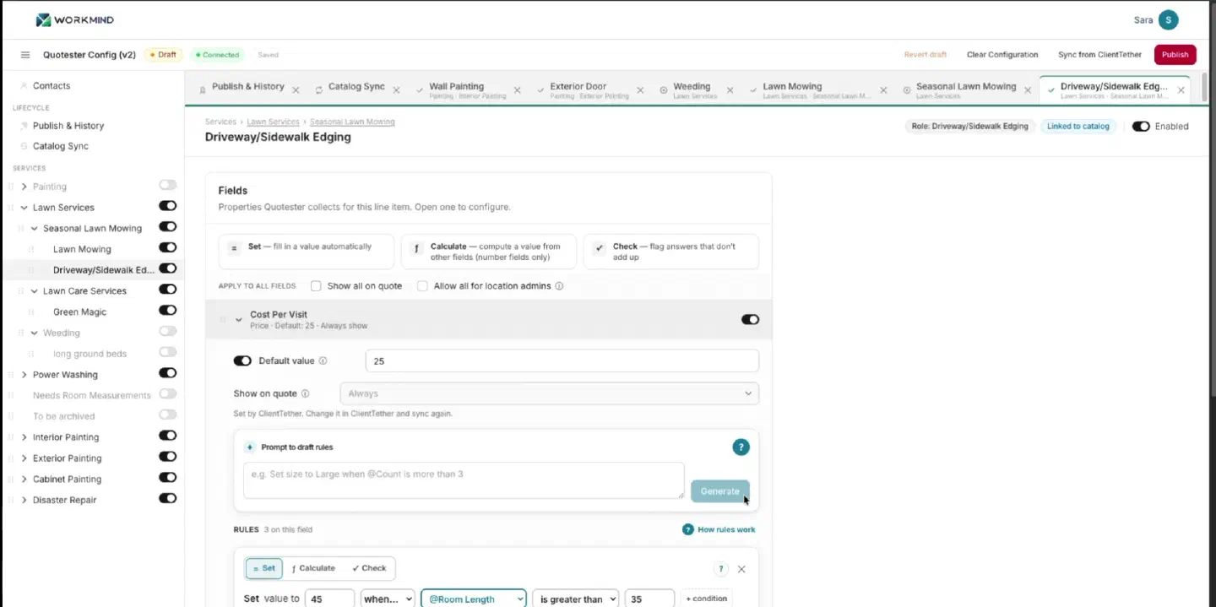Check the Show all on quote checkbox
Screen dimensions: 1216x607
pos(316,286)
